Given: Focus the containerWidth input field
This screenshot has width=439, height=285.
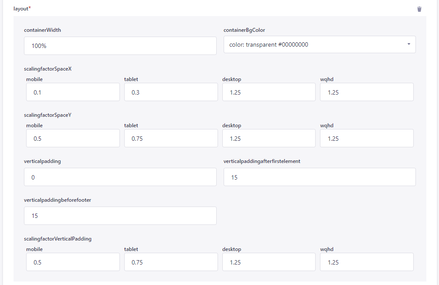Looking at the screenshot, I should coord(120,46).
